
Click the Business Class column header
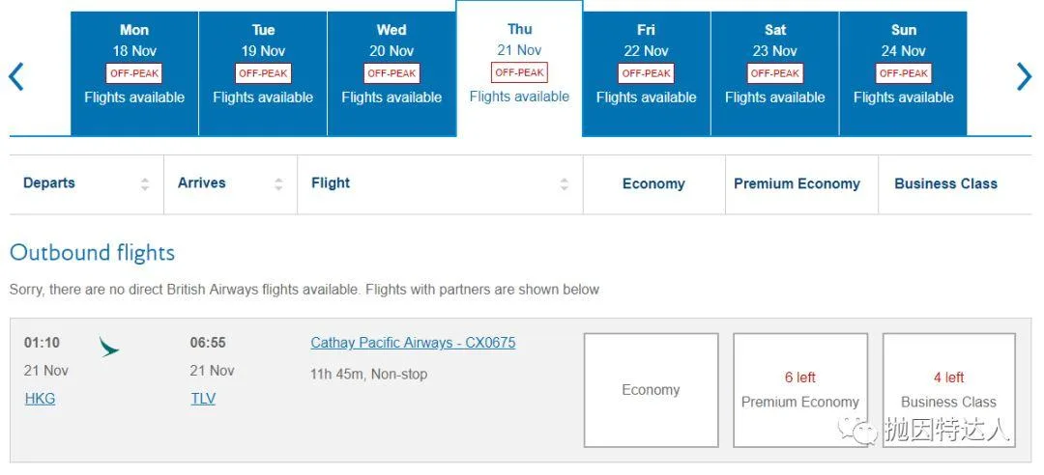945,183
